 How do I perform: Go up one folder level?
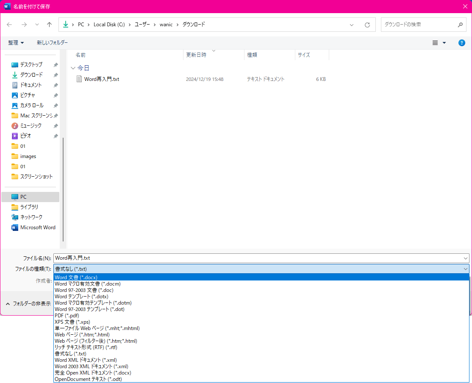tap(50, 25)
